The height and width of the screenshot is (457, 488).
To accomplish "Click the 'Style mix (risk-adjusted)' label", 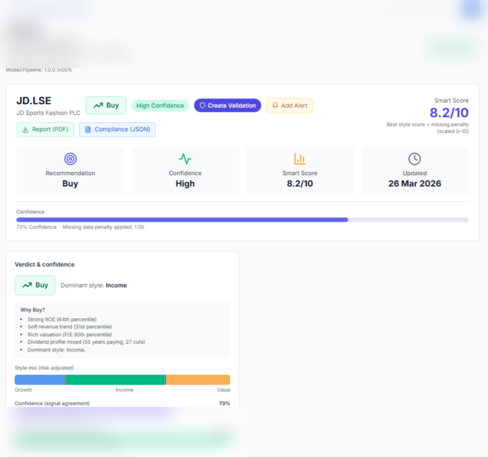I will (44, 368).
